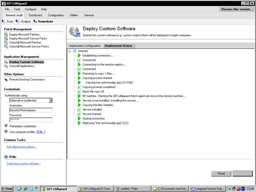Click the Password input field

[x=31, y=120]
